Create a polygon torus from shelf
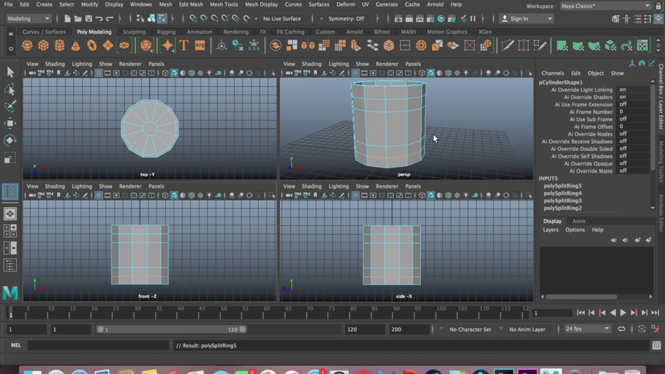Screen dimensions: 665x374 coord(92,46)
